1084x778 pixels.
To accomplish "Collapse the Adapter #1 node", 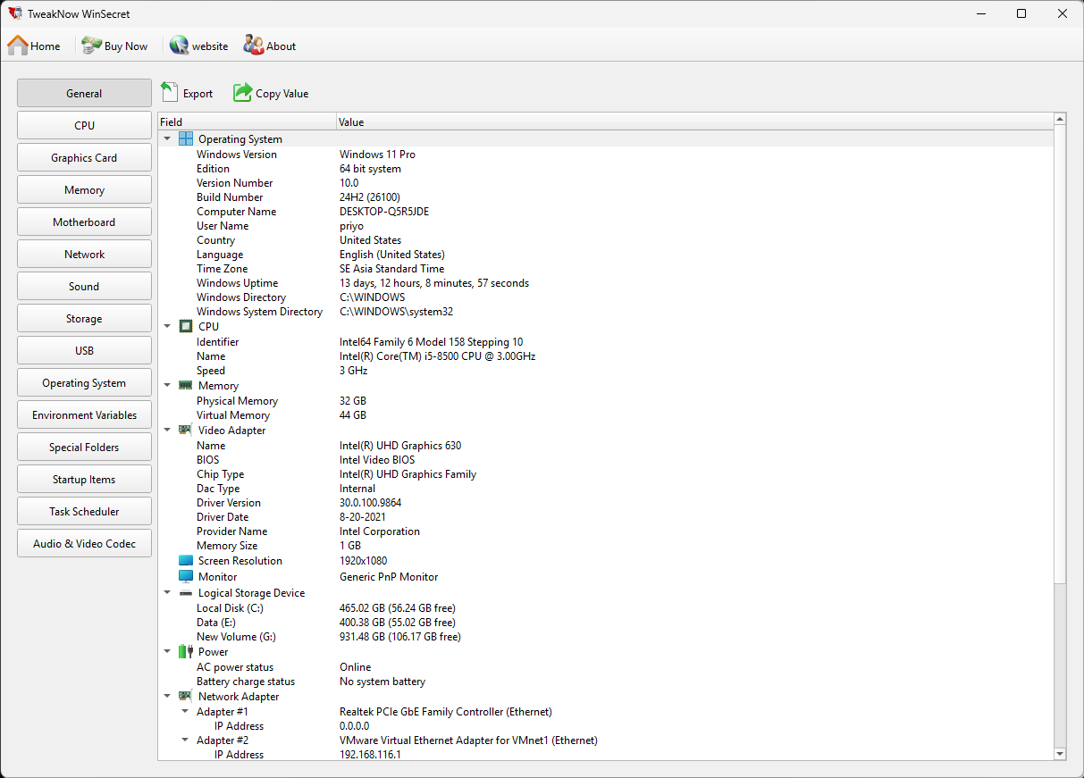I will pyautogui.click(x=185, y=711).
